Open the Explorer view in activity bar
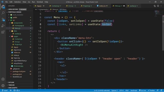 pos(3,7)
